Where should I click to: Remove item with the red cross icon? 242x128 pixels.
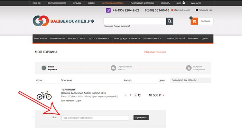pos(163,95)
